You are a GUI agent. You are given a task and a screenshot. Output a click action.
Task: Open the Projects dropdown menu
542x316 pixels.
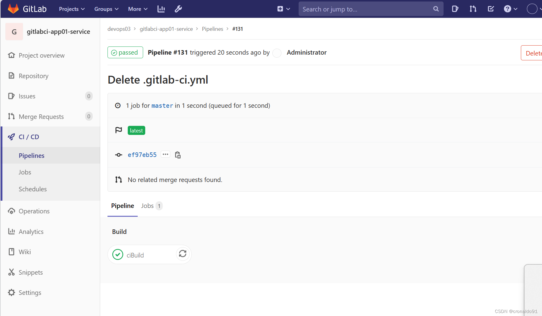[72, 9]
